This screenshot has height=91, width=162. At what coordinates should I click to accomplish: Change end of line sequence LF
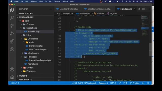[x=120, y=83]
